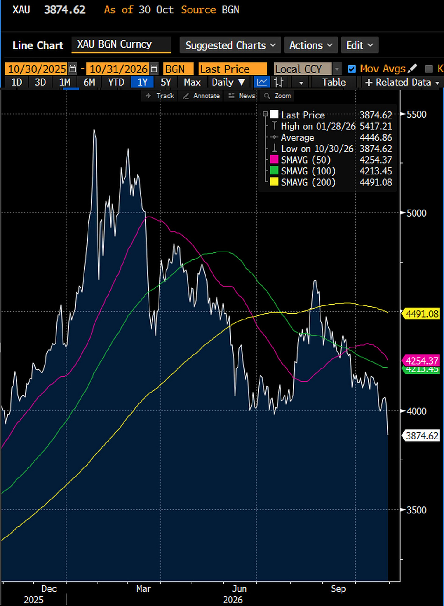Click the XAU BGN Curncy security field

(x=121, y=44)
